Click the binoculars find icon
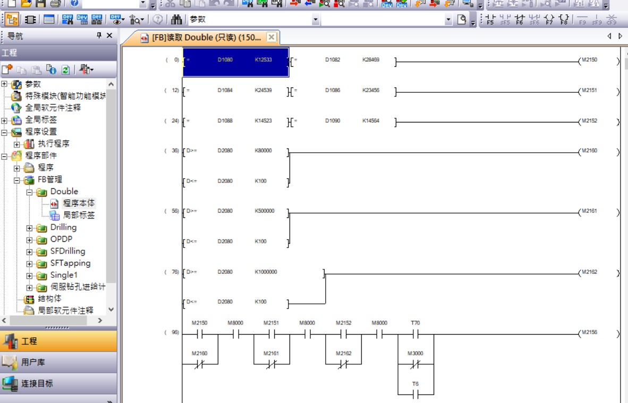Screen dimensions: 628x403 [x=177, y=20]
